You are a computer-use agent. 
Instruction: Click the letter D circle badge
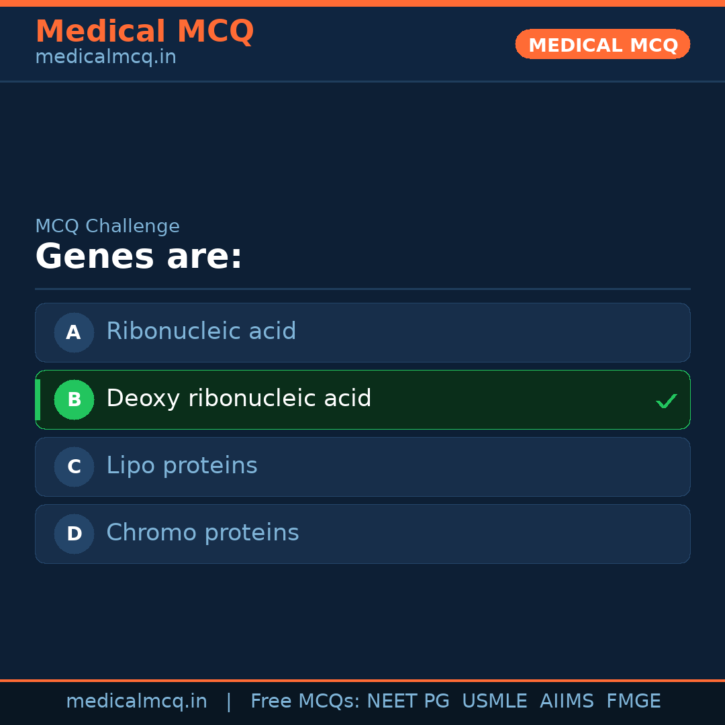[x=74, y=534]
